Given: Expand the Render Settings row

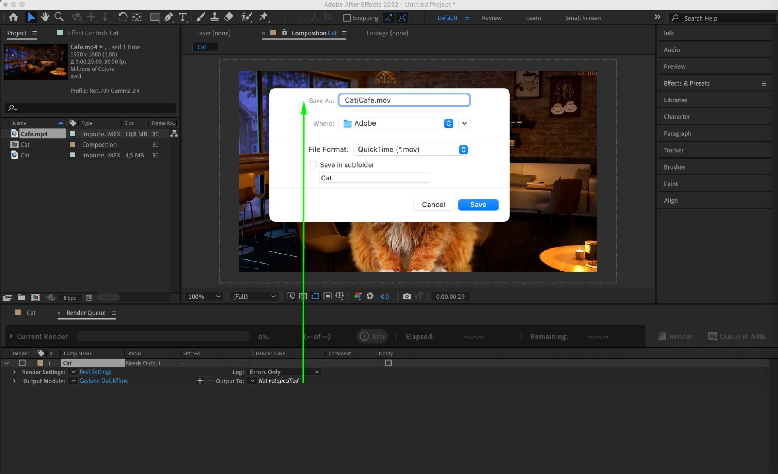Looking at the screenshot, I should tap(14, 372).
